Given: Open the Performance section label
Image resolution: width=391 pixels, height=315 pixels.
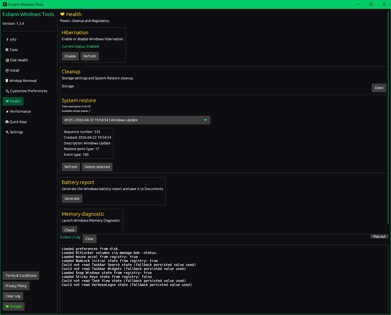Looking at the screenshot, I should 20,112.
